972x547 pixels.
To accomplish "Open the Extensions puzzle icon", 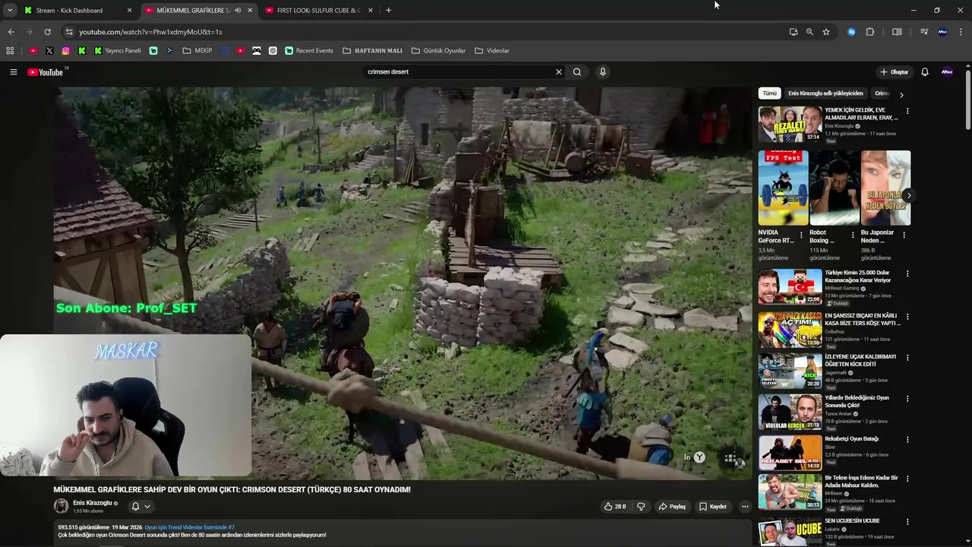I will pyautogui.click(x=870, y=32).
